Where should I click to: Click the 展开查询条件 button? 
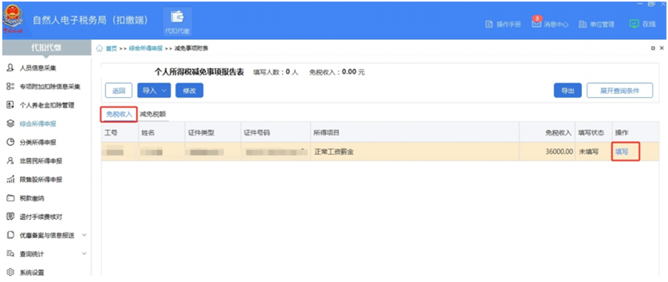click(620, 91)
